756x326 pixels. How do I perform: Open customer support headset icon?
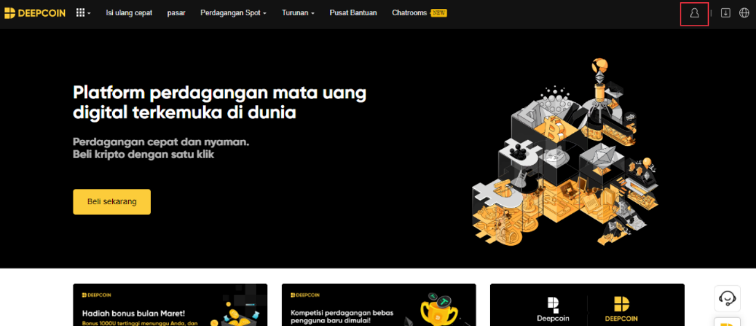click(727, 298)
